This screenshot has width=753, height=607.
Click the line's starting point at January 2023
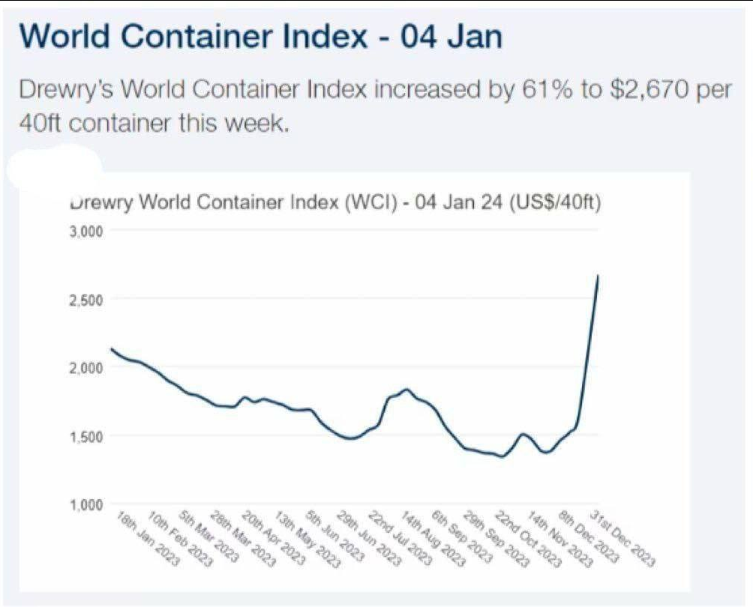coord(111,348)
